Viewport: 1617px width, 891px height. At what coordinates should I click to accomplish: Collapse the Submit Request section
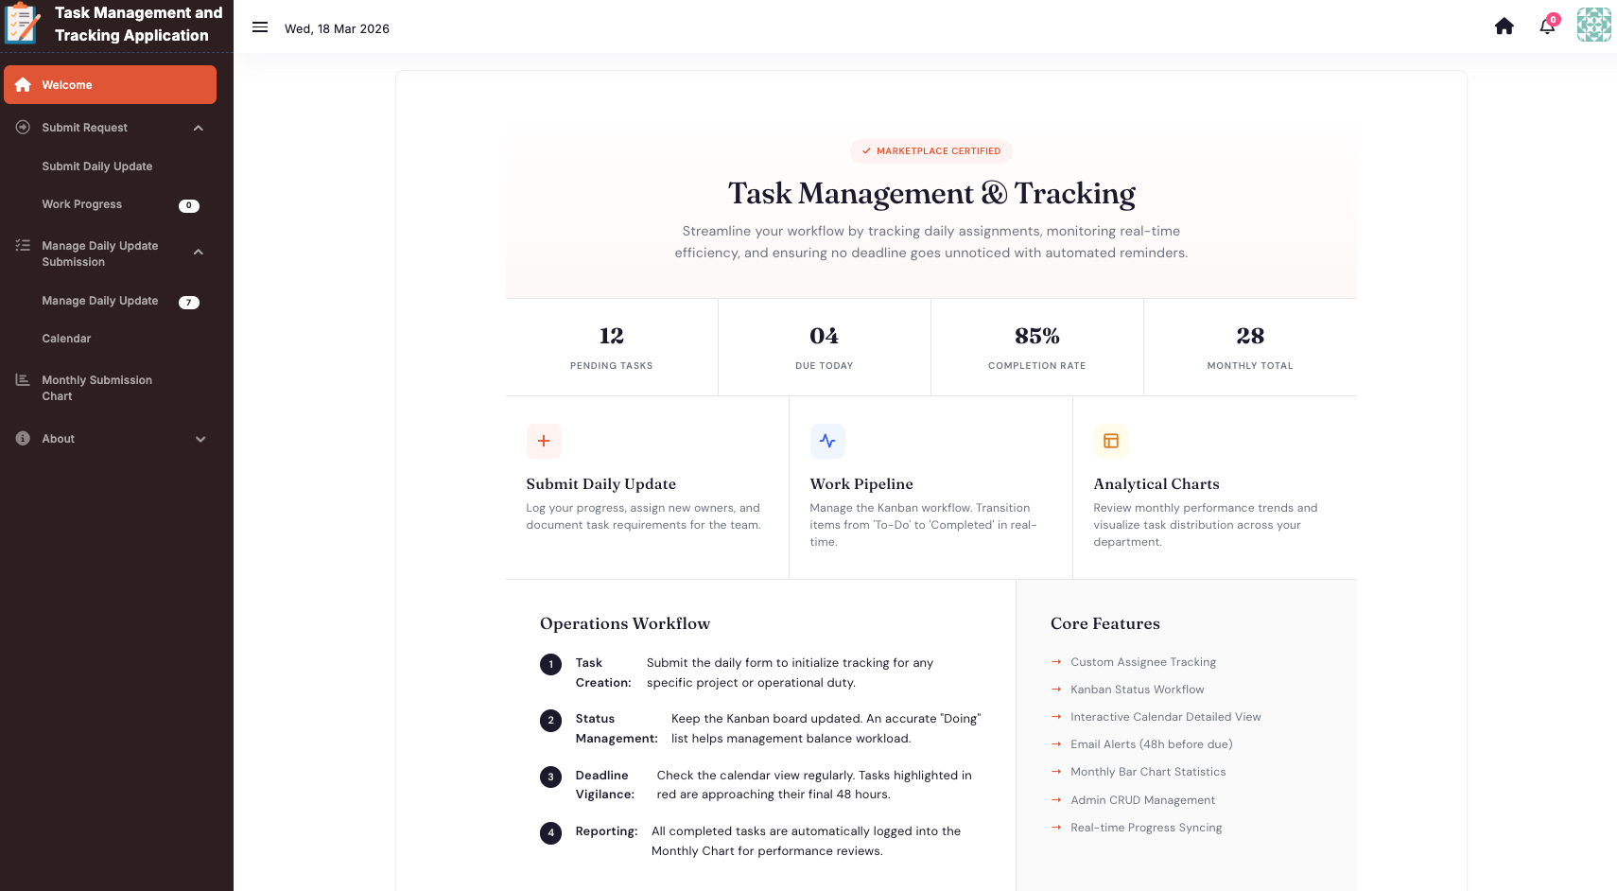tap(199, 129)
